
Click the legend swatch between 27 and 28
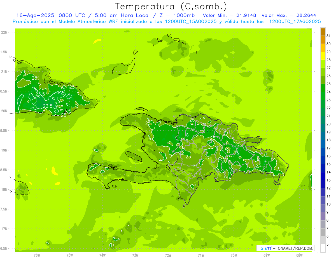pyautogui.click(x=323, y=64)
